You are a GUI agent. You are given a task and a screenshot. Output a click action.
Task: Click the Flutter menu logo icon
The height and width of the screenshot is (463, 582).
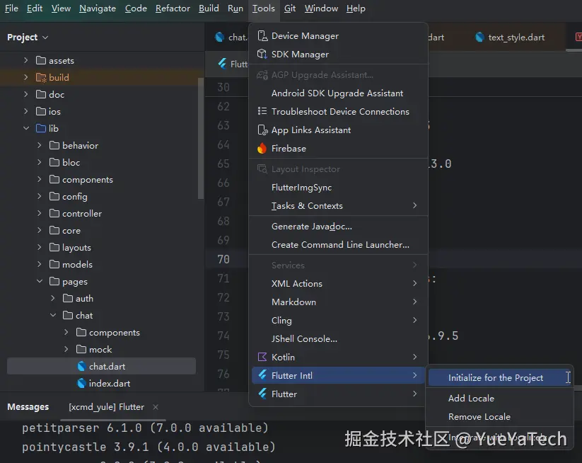click(262, 394)
